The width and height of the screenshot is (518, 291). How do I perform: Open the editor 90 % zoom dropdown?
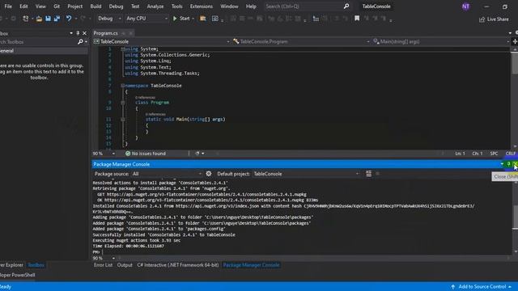click(x=104, y=154)
